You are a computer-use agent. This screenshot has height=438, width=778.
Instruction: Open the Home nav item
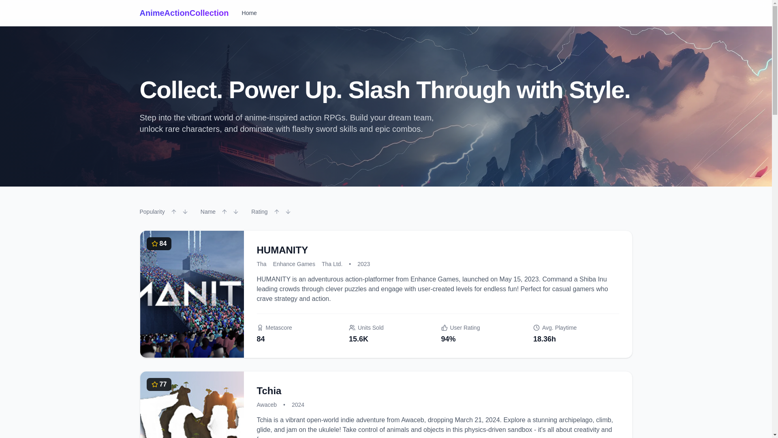(249, 13)
